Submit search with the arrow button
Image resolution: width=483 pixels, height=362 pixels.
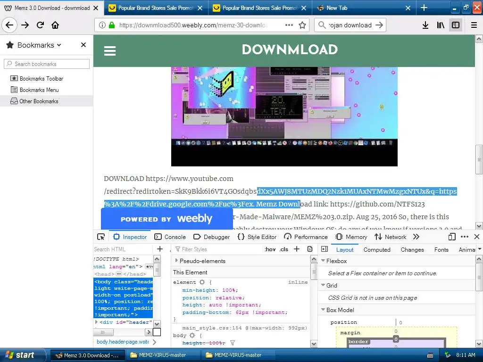point(379,25)
